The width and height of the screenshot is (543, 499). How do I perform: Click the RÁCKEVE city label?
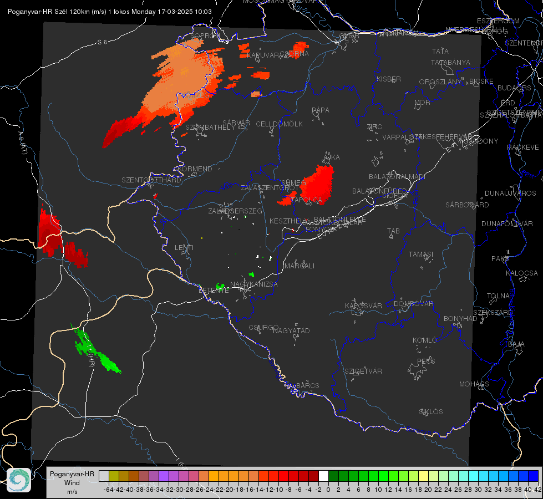click(x=523, y=147)
